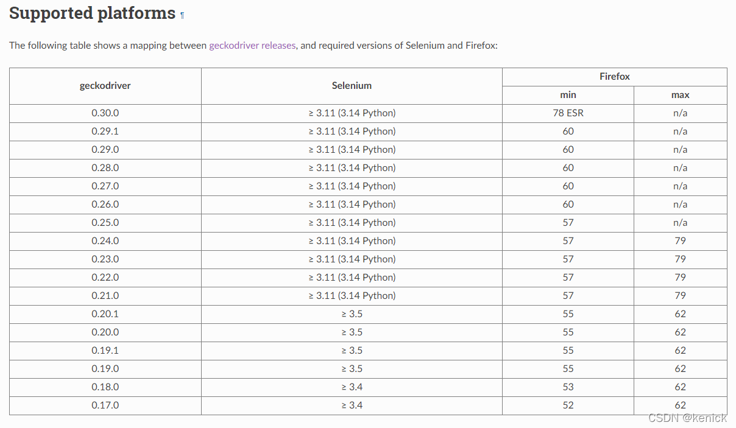Select geckodriver version 0.18.0 cell

[105, 387]
